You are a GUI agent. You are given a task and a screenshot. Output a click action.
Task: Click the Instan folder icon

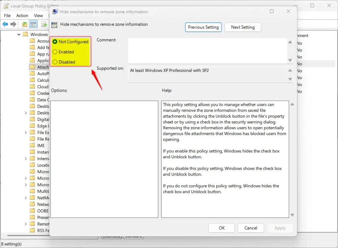[x=32, y=152]
